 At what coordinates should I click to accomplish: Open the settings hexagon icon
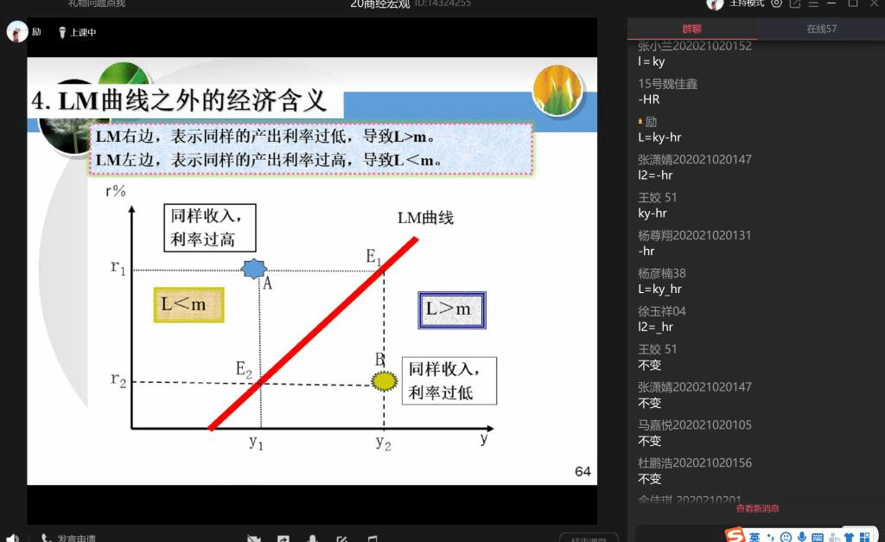[x=777, y=3]
